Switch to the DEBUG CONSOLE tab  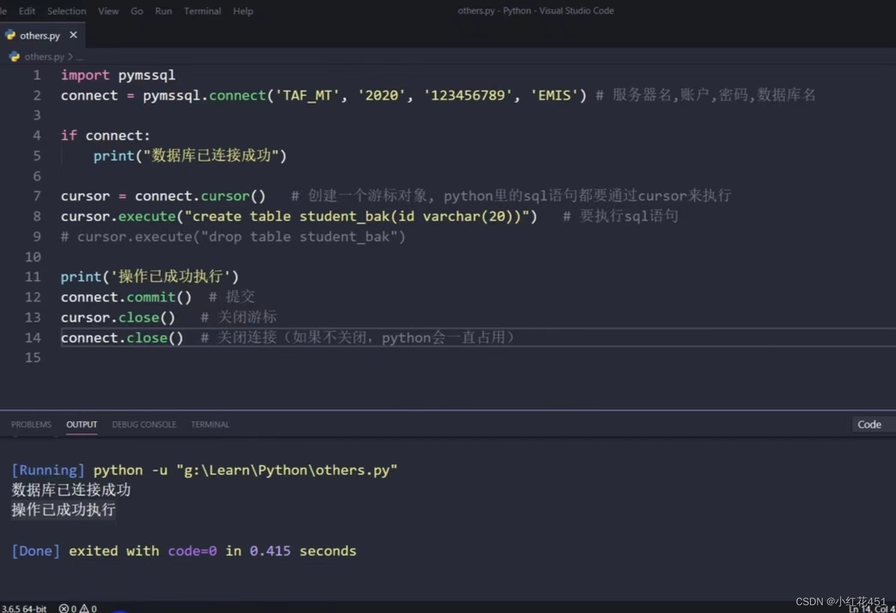coord(144,424)
